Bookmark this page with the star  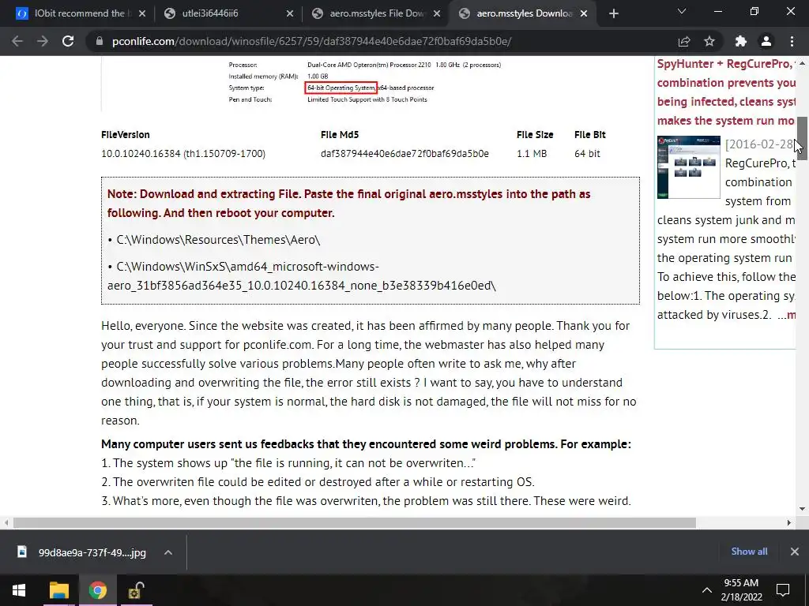[x=709, y=41]
